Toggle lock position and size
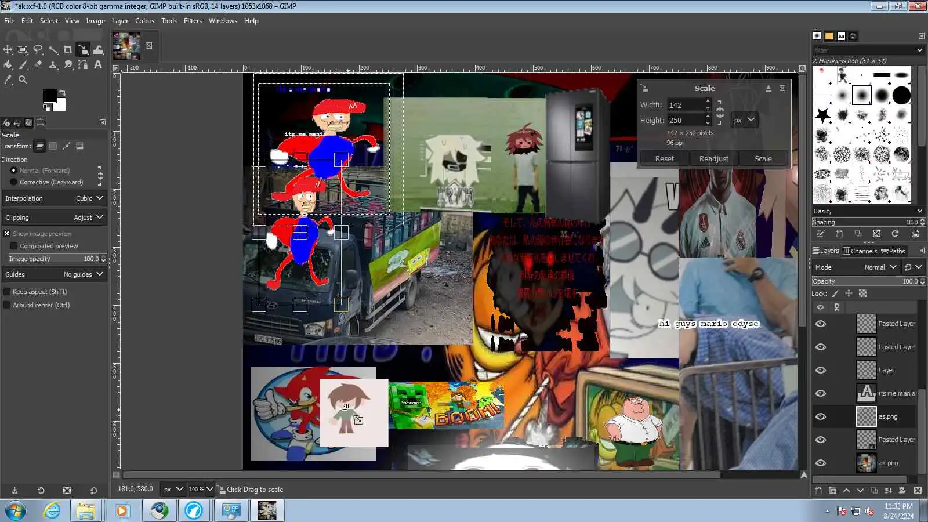 849,293
